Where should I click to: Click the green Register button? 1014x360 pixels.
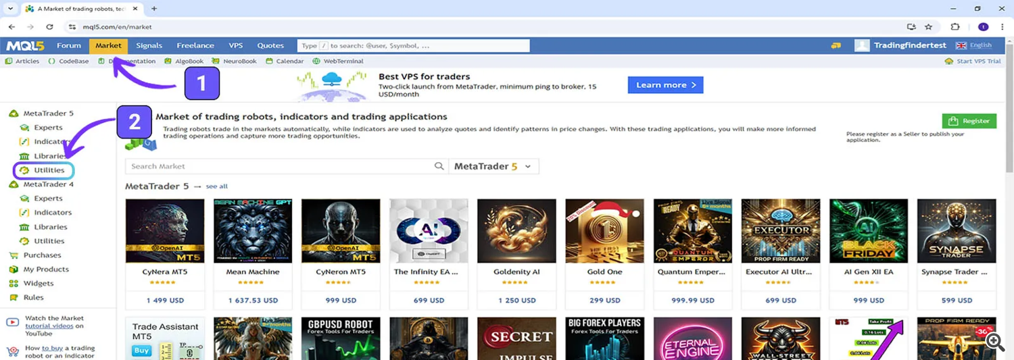(969, 121)
